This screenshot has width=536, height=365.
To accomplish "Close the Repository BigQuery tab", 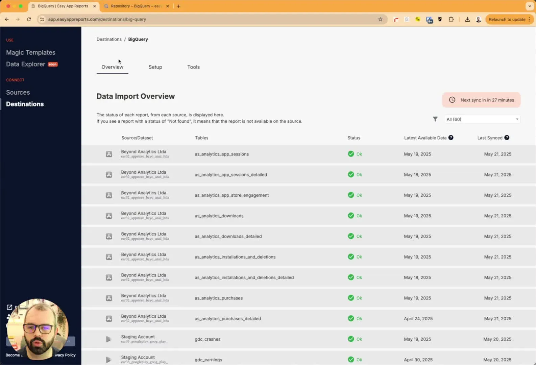I will pyautogui.click(x=167, y=6).
